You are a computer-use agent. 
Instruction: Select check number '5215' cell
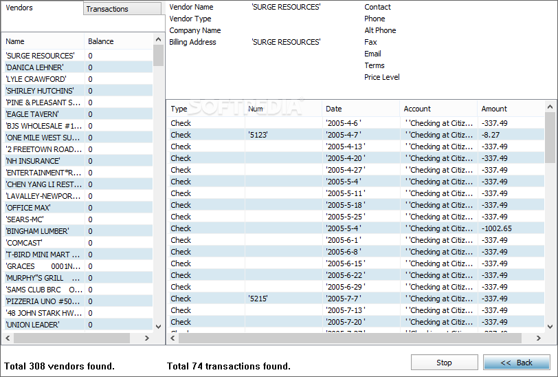tap(284, 299)
